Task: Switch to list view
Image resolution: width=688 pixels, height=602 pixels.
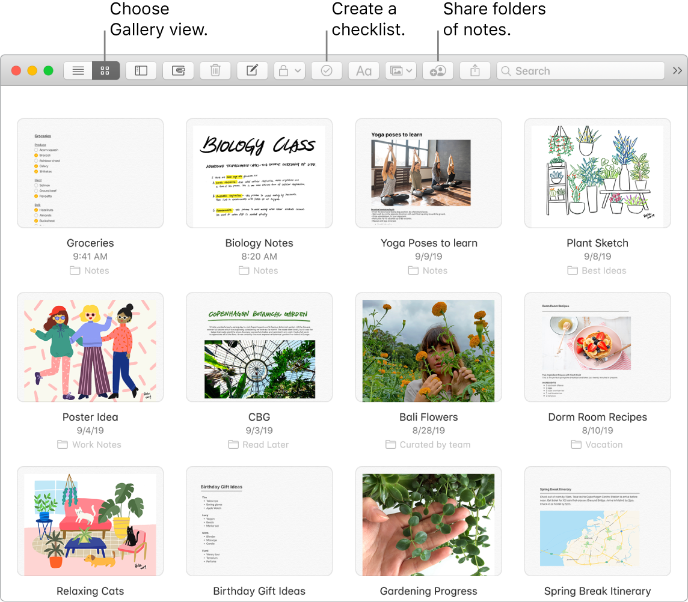Action: pyautogui.click(x=78, y=70)
